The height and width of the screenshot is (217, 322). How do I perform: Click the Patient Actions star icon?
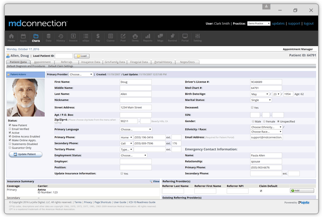8,75
